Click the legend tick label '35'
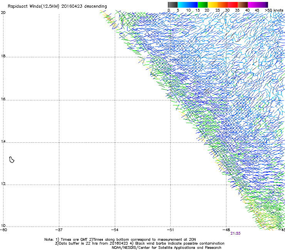 (237, 10)
